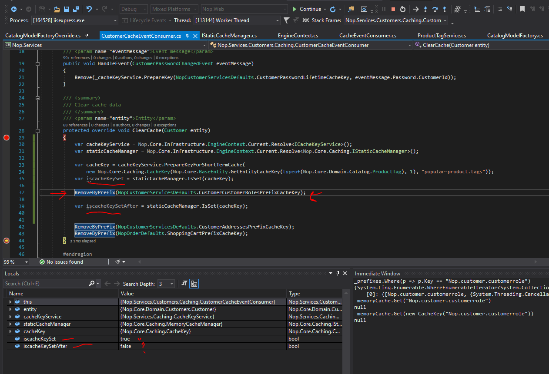The width and height of the screenshot is (549, 374).
Task: Pin the Locals window
Action: pos(338,273)
